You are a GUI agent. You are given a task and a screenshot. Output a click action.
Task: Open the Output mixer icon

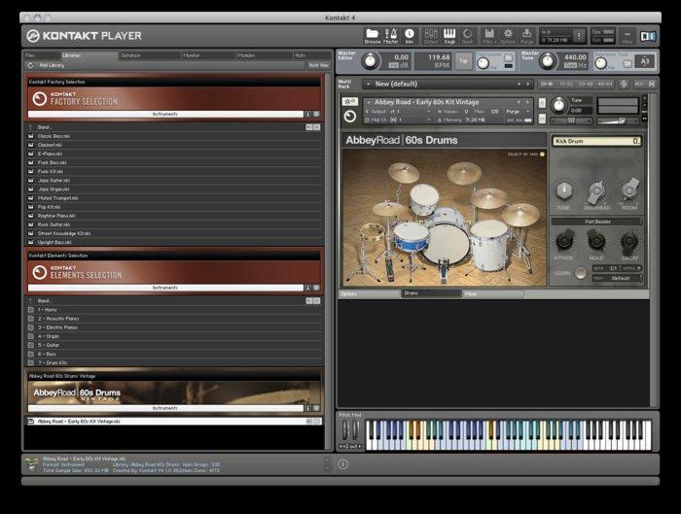(430, 36)
